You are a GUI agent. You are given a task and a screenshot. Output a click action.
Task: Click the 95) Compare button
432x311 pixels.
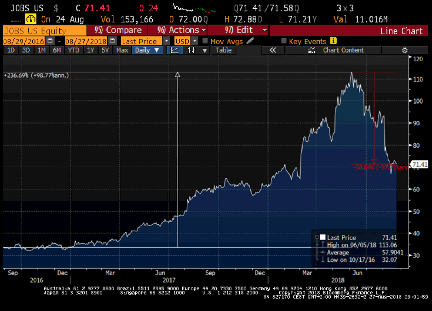point(117,30)
